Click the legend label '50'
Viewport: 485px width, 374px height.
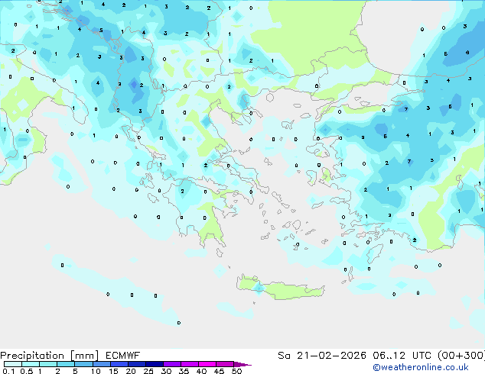point(236,371)
